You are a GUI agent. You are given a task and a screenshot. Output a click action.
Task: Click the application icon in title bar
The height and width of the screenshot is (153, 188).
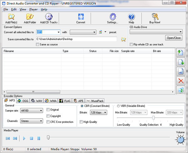coord(4,3)
